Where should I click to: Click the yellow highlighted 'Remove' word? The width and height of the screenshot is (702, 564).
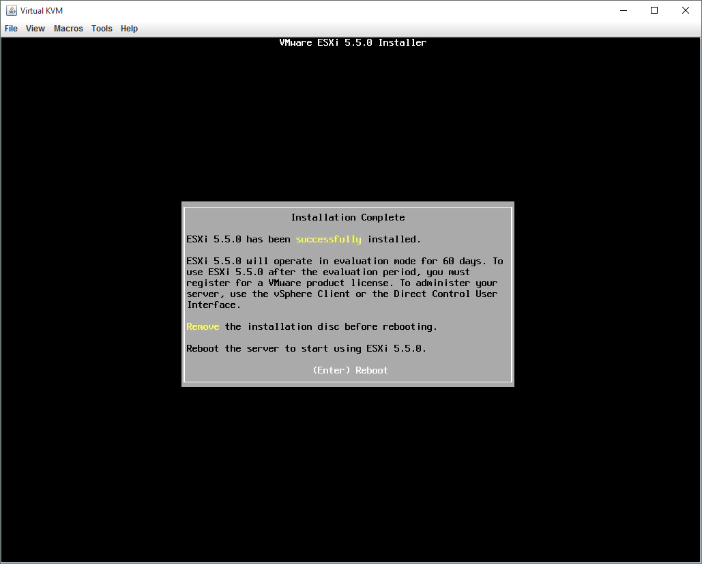tap(203, 327)
